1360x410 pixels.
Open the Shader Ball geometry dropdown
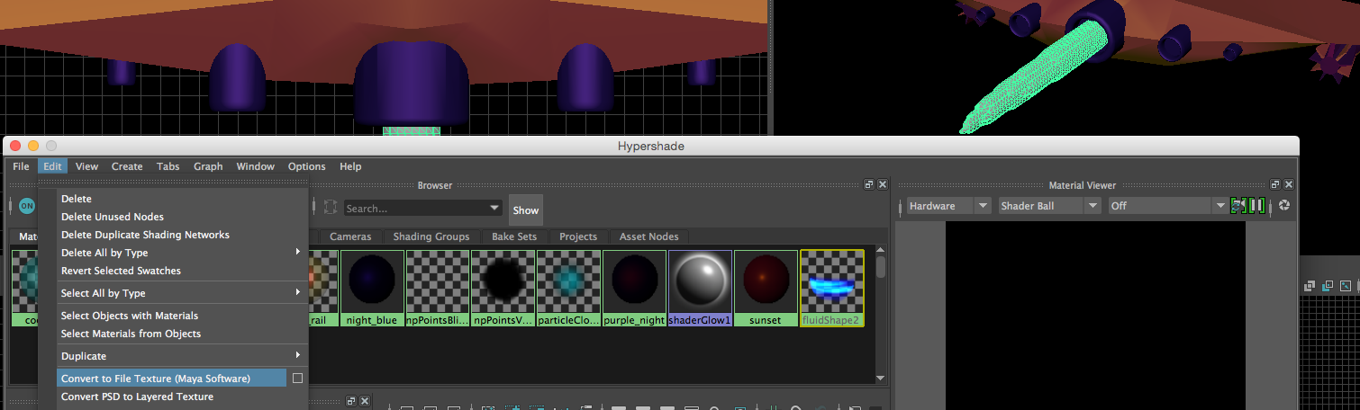point(1049,206)
